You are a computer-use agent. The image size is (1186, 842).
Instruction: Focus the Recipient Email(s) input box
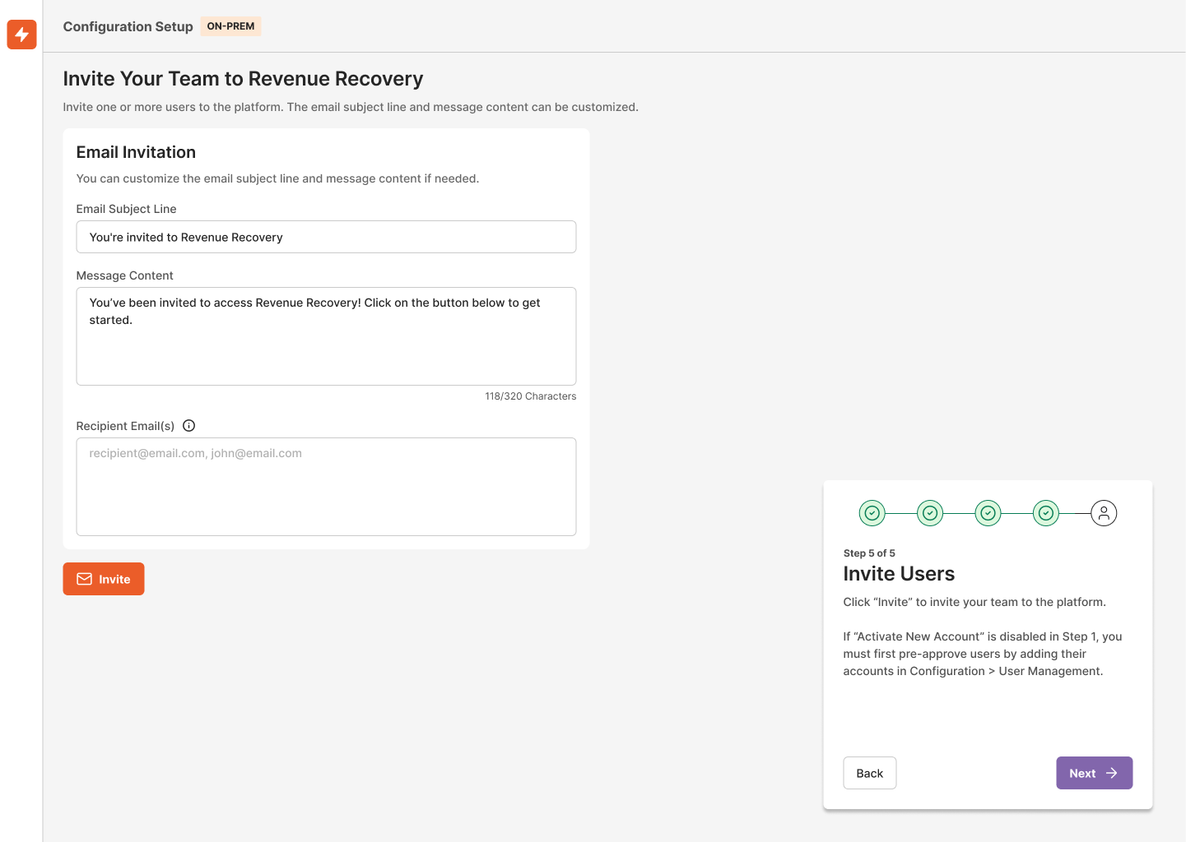[326, 487]
